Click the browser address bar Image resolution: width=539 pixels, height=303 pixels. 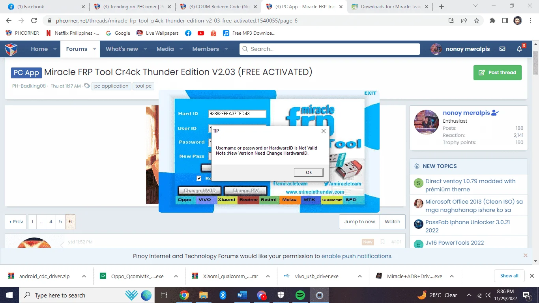tap(245, 21)
